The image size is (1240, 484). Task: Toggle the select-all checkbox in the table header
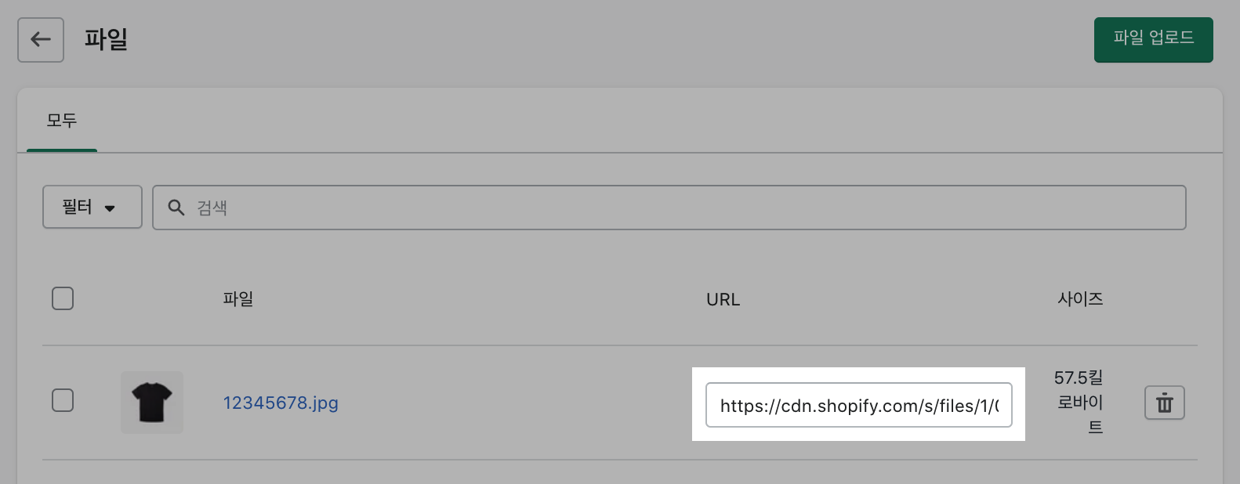62,298
